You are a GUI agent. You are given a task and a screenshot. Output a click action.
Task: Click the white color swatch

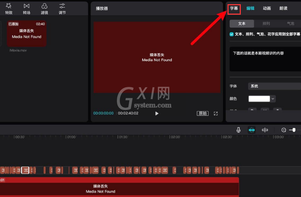pos(259,99)
